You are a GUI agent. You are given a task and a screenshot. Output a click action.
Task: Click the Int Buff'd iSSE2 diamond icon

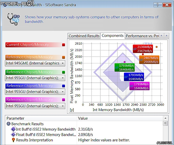[13, 129]
